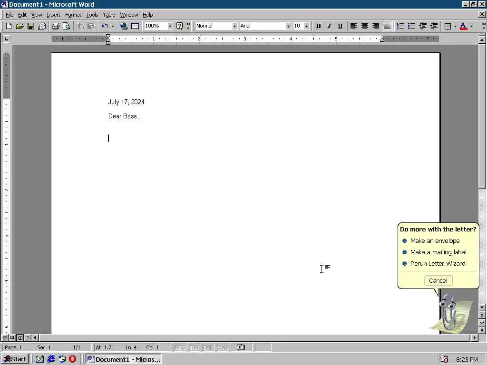Open the undo history dropdown arrow

coord(113,26)
